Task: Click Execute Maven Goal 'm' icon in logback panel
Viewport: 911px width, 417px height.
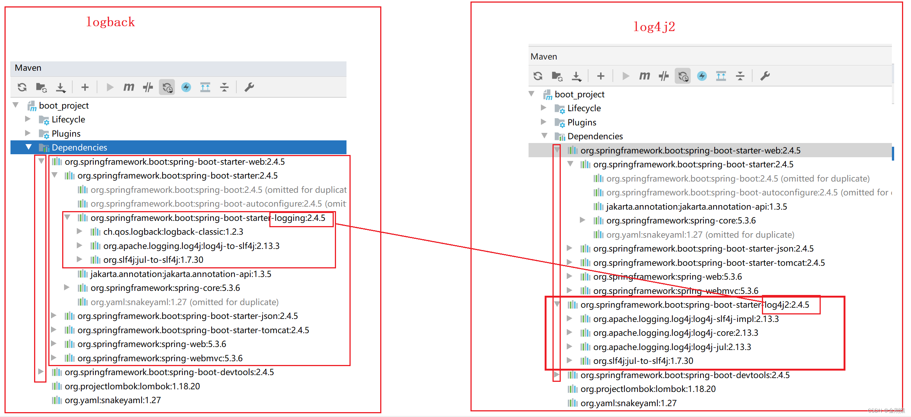Action: (128, 87)
